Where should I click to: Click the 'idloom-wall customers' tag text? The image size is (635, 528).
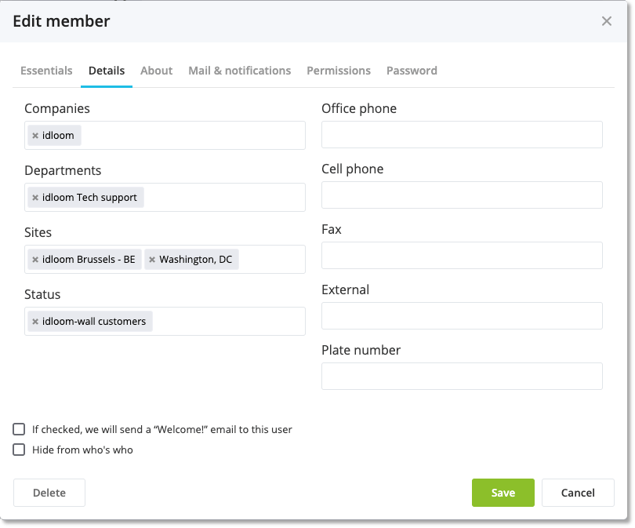(x=94, y=322)
